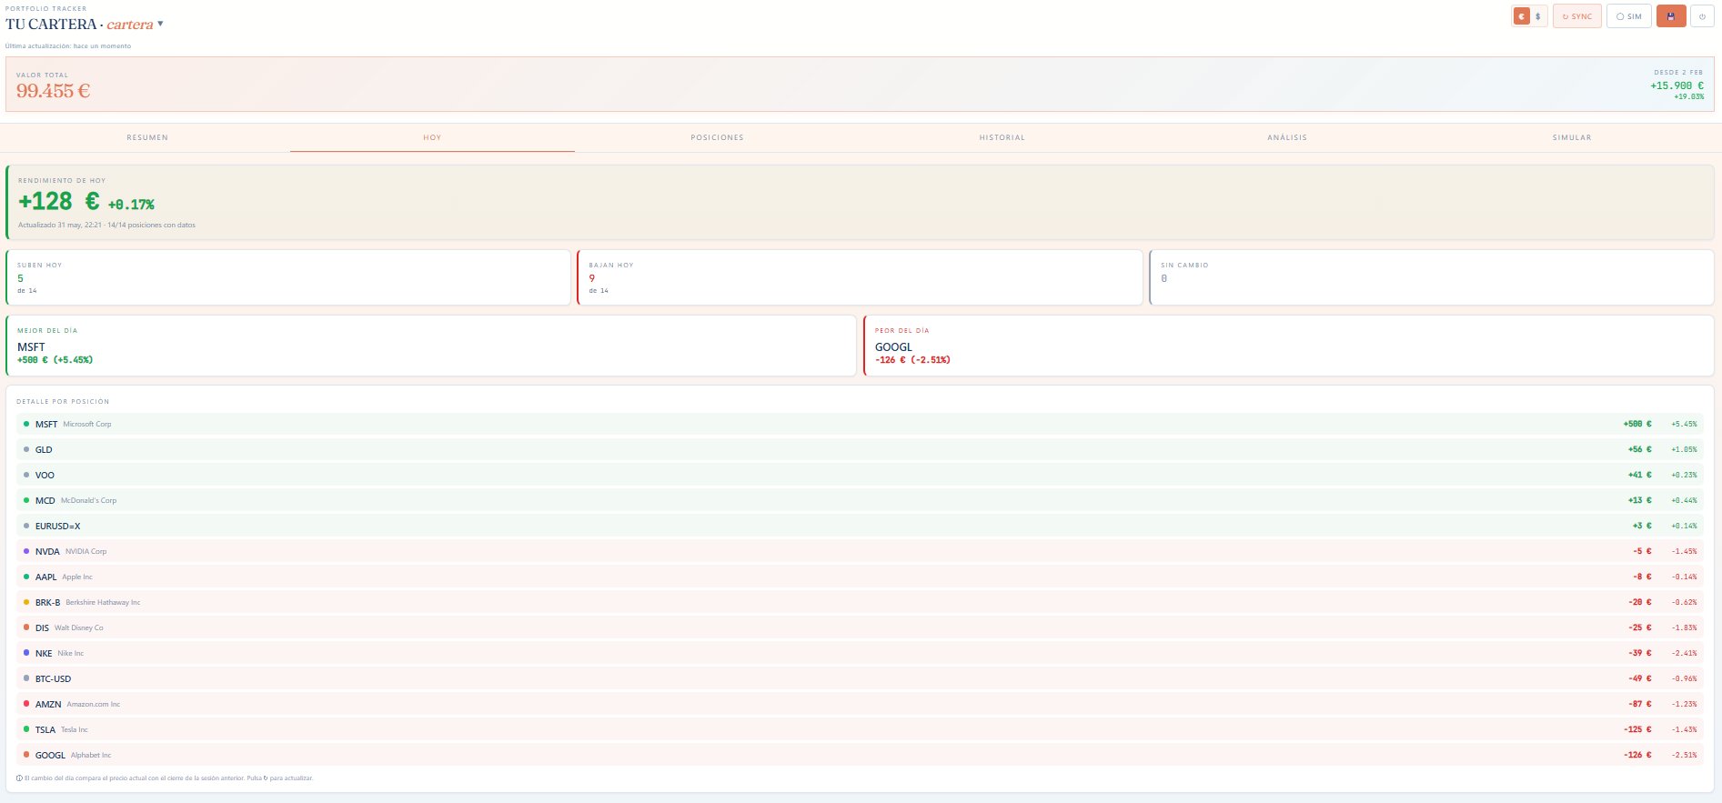Switch currency to dollar
This screenshot has width=1722, height=803.
click(1538, 16)
